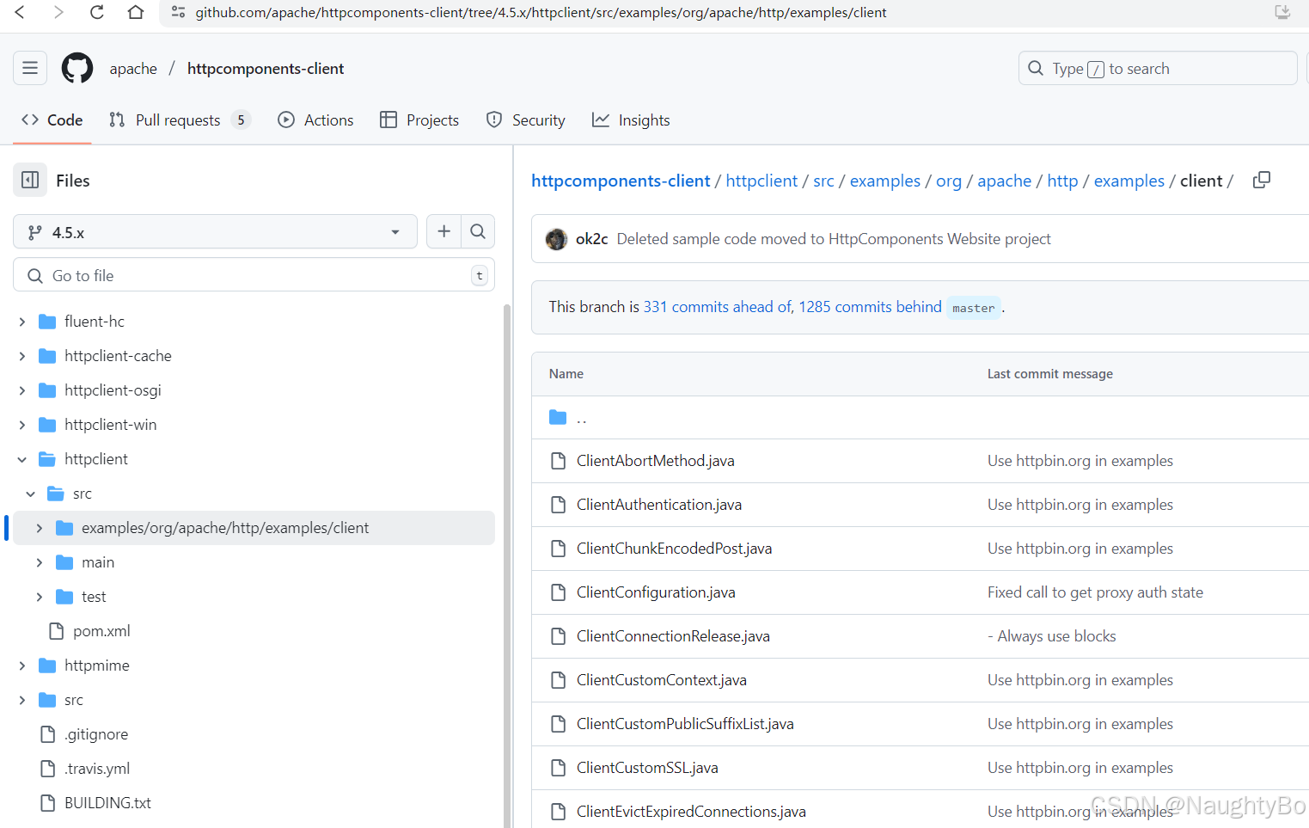Open the commit message Deleted sample code link
The width and height of the screenshot is (1309, 828).
tap(834, 239)
